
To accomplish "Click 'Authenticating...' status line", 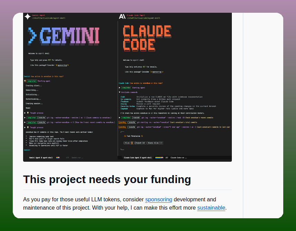I will click(x=33, y=99).
